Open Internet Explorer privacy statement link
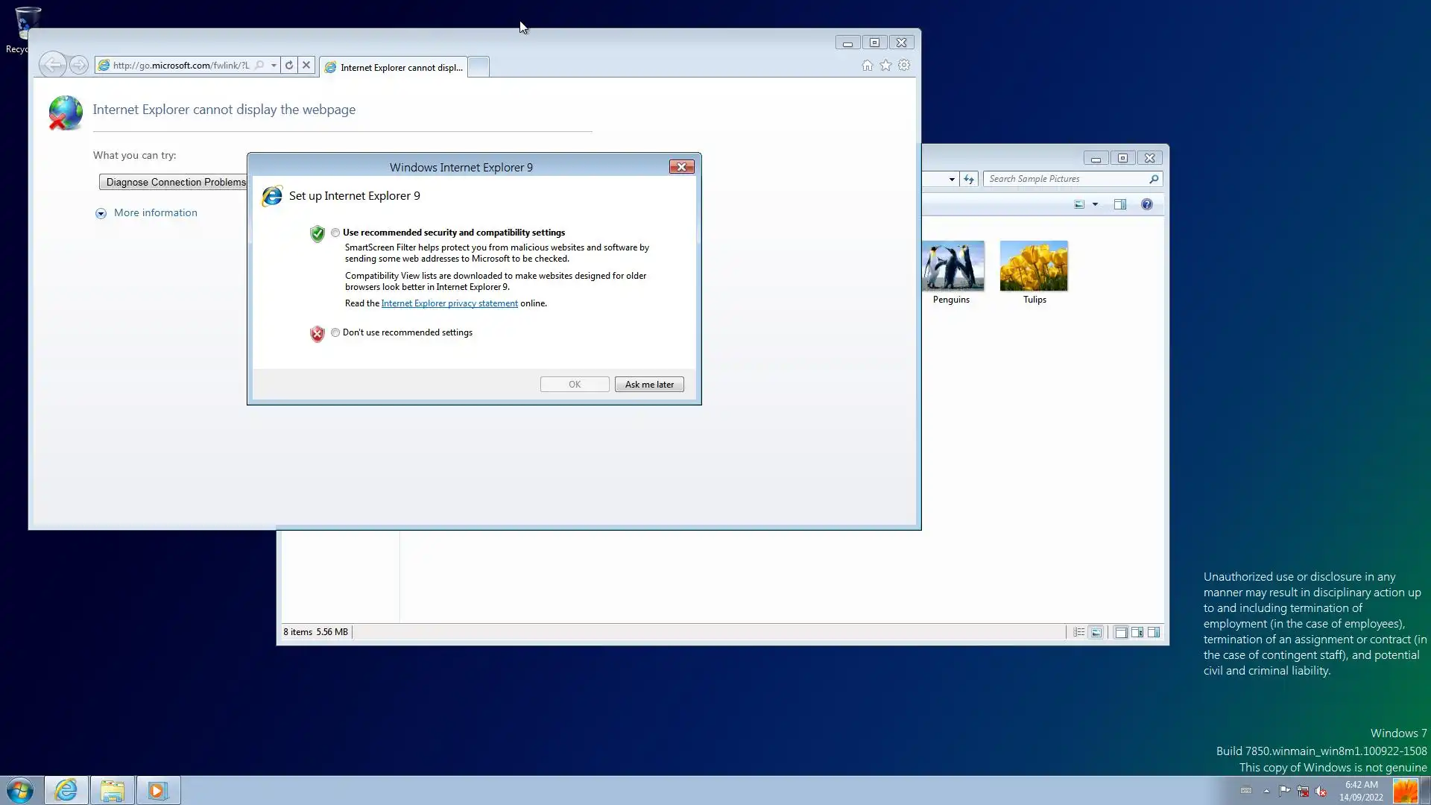The image size is (1431, 805). (449, 303)
